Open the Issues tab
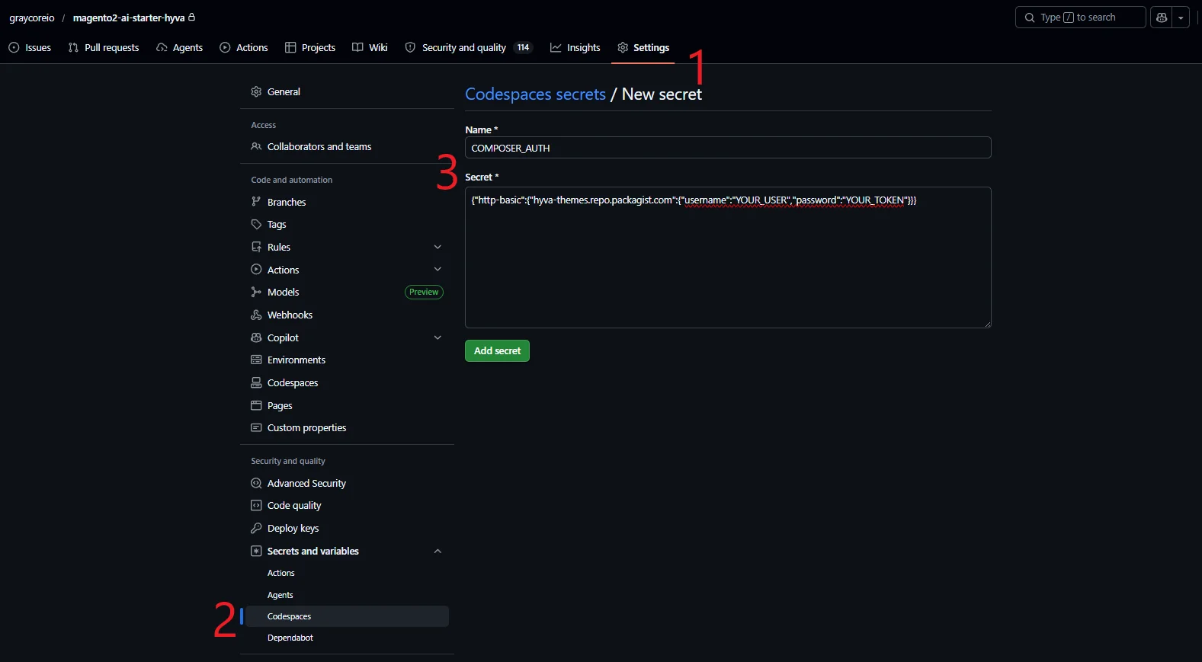Viewport: 1202px width, 662px height. coord(30,47)
